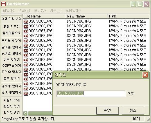
Task: Click JPG icon of DSCN0994.JPG row
Action: pos(26,65)
